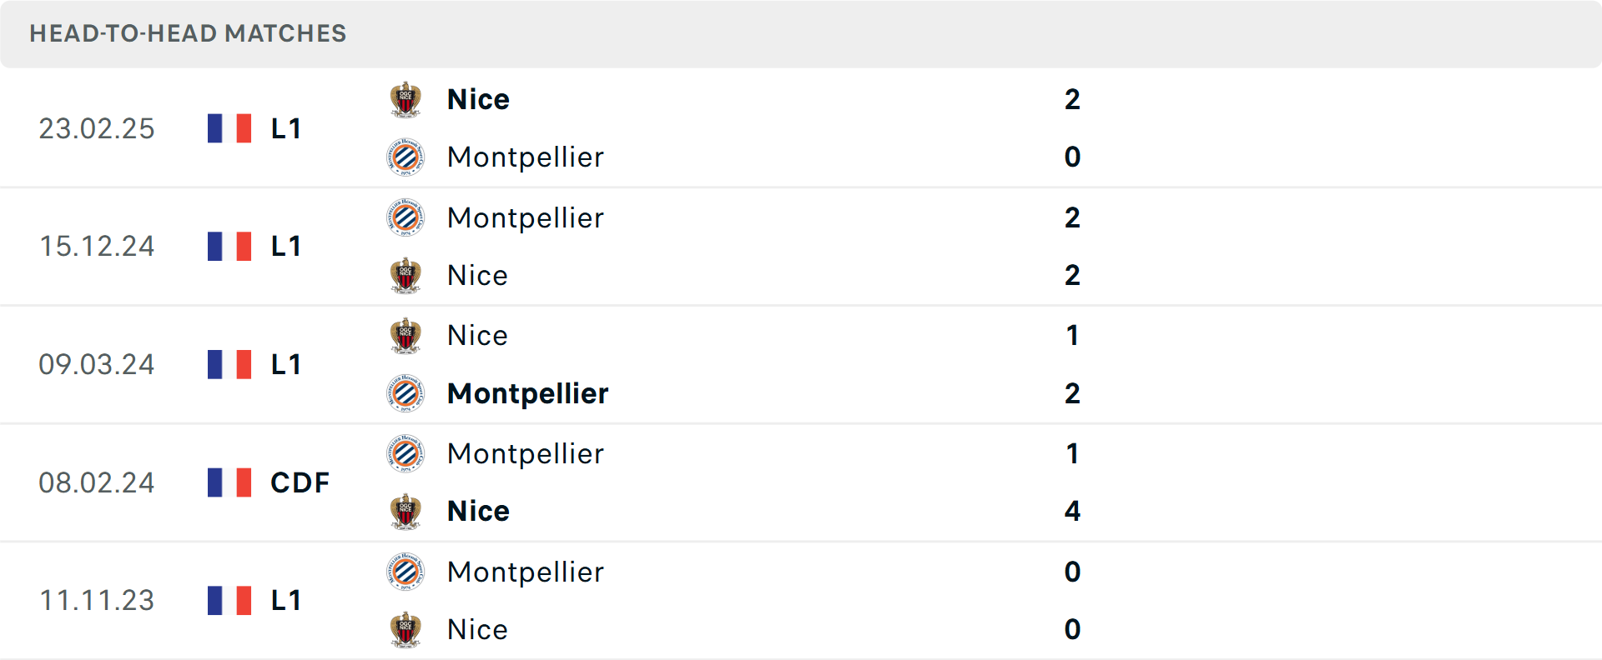
Task: Select Montpellier crest in the 15.12.24 match
Action: pos(406,217)
